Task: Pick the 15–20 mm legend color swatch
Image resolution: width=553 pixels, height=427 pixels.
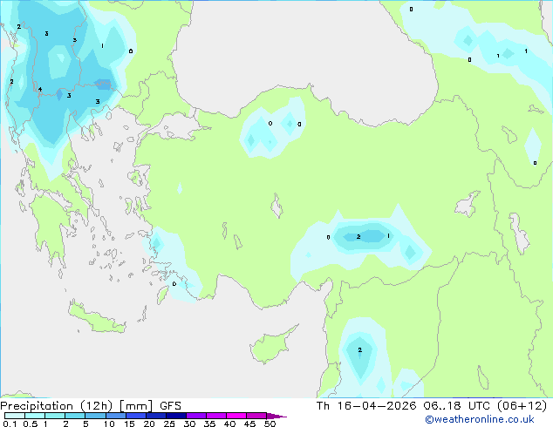Action: coord(136,416)
